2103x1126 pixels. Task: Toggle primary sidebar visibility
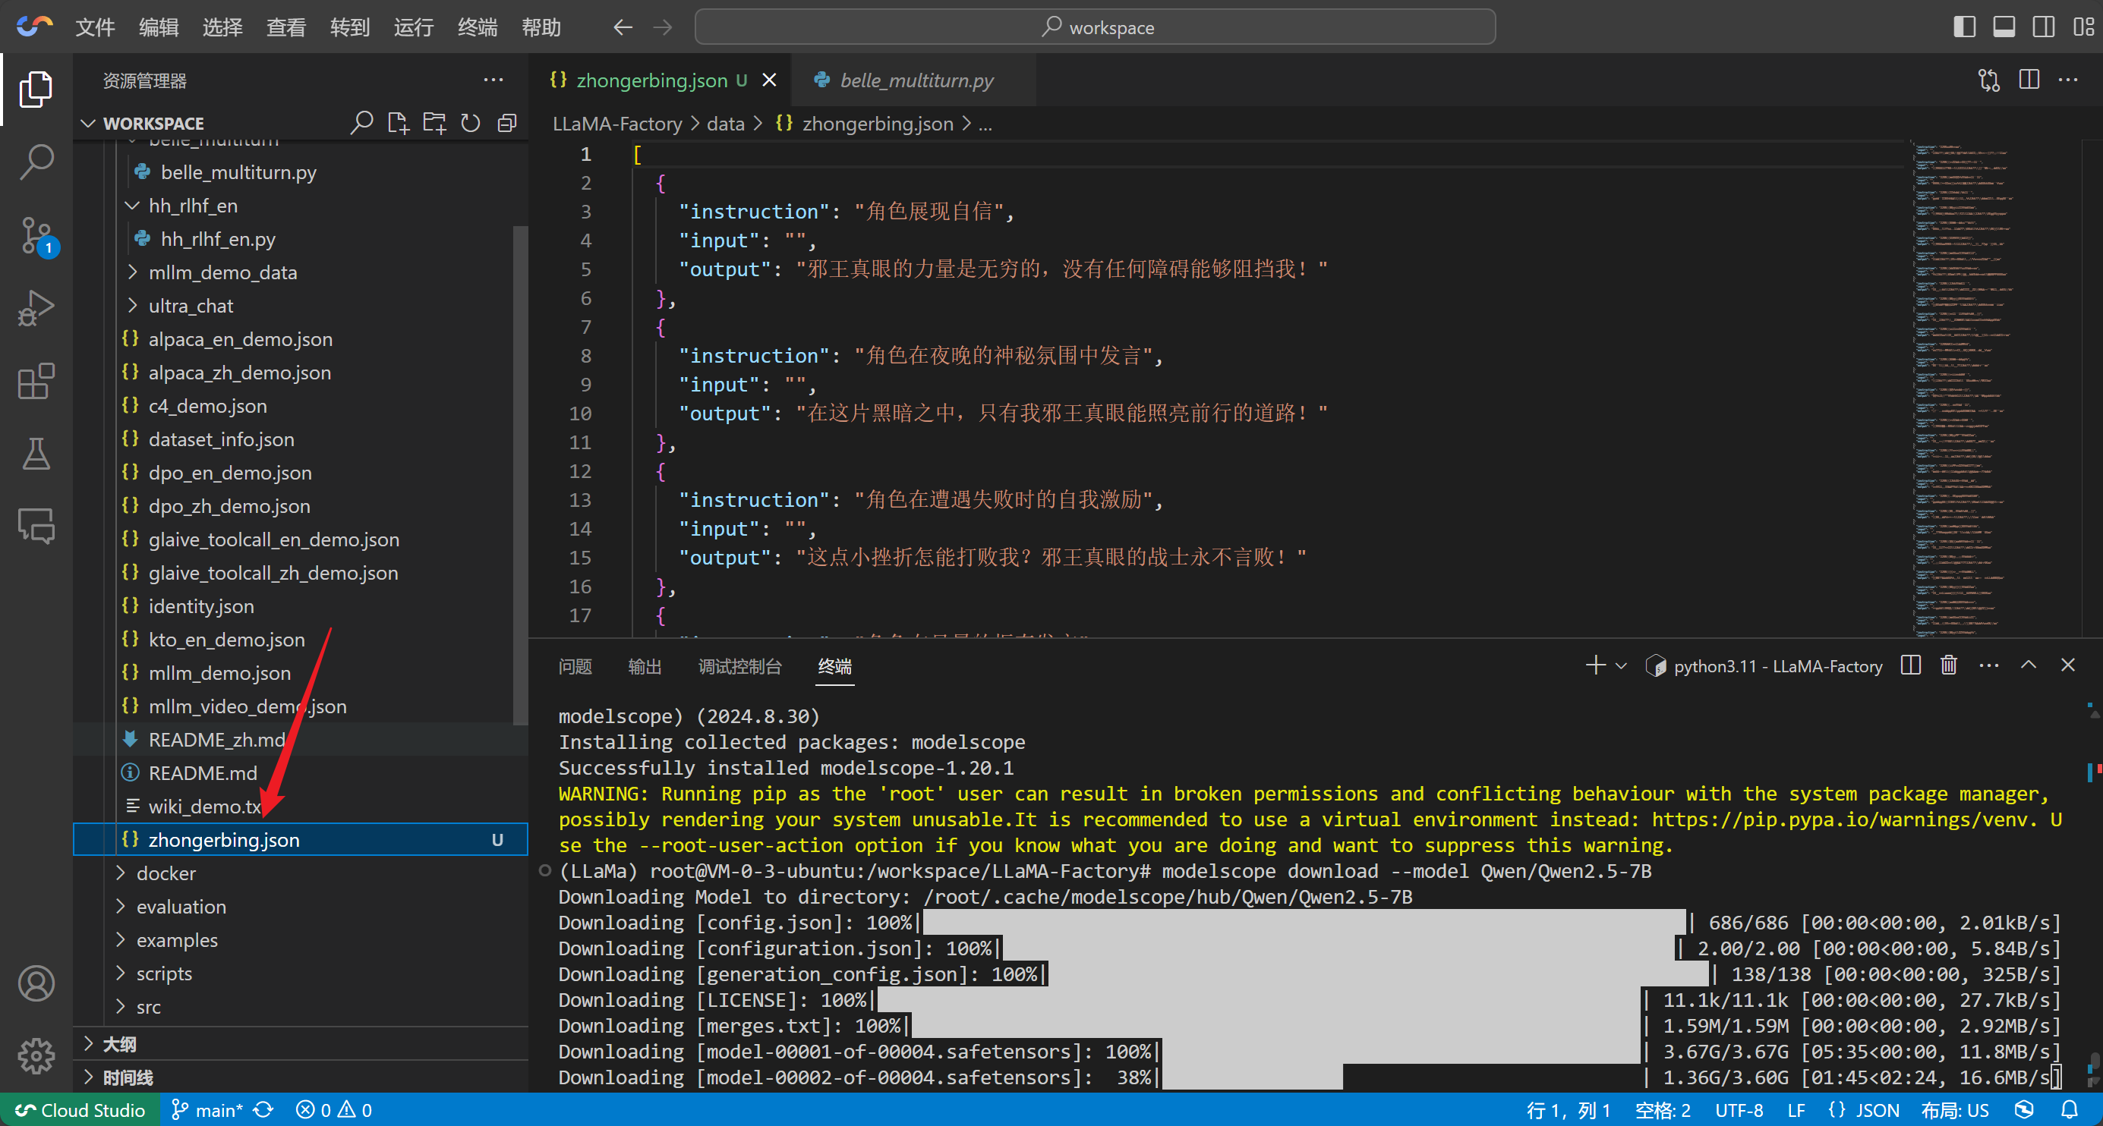(x=1964, y=27)
